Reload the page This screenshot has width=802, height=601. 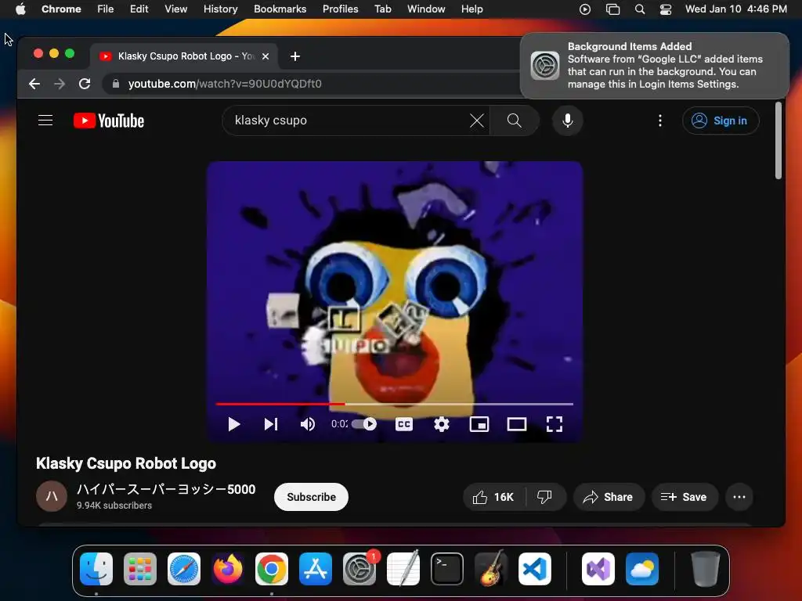click(x=85, y=84)
